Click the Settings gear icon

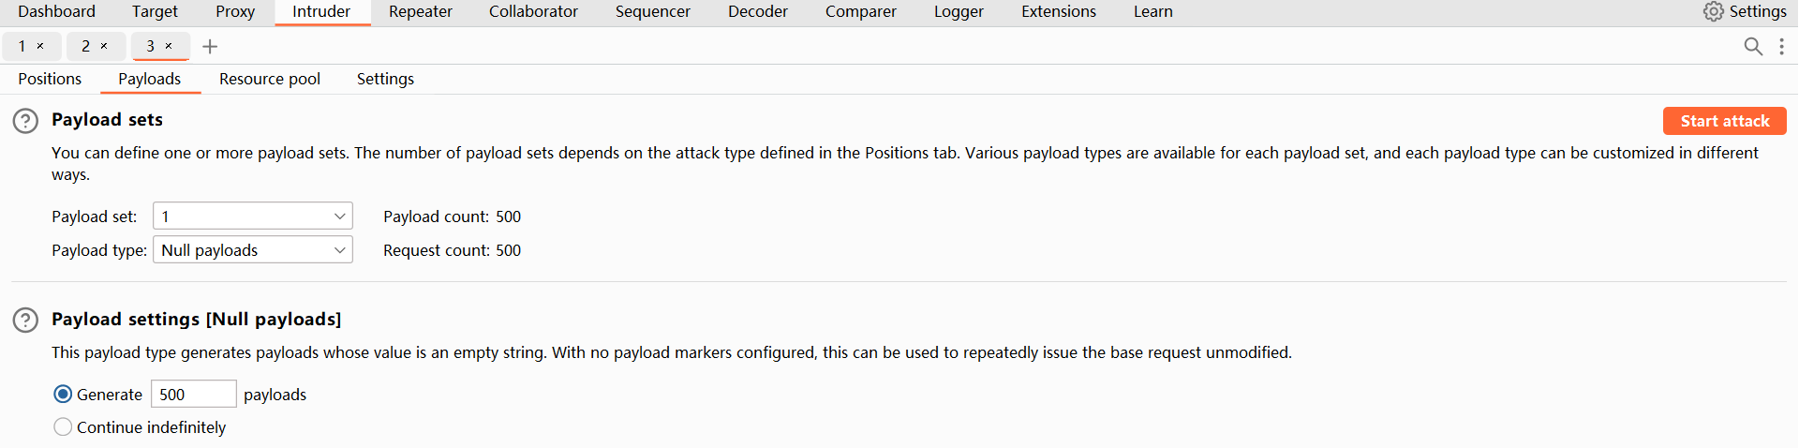point(1714,11)
